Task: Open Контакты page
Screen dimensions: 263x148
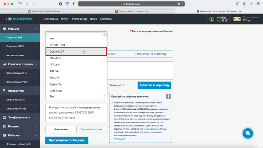Action: point(106,19)
